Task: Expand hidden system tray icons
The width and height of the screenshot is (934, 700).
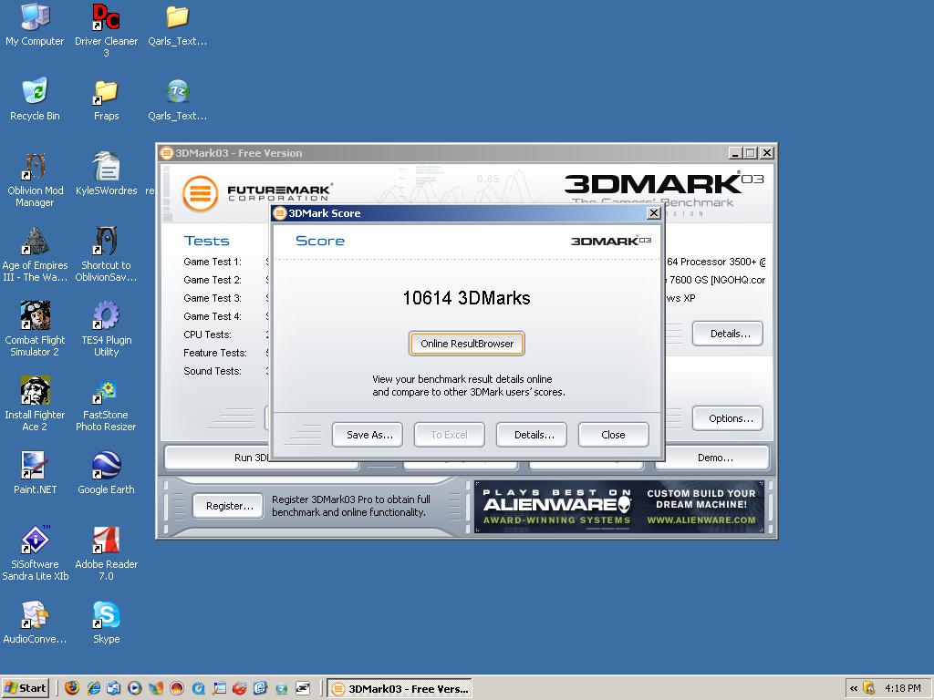Action: (854, 688)
